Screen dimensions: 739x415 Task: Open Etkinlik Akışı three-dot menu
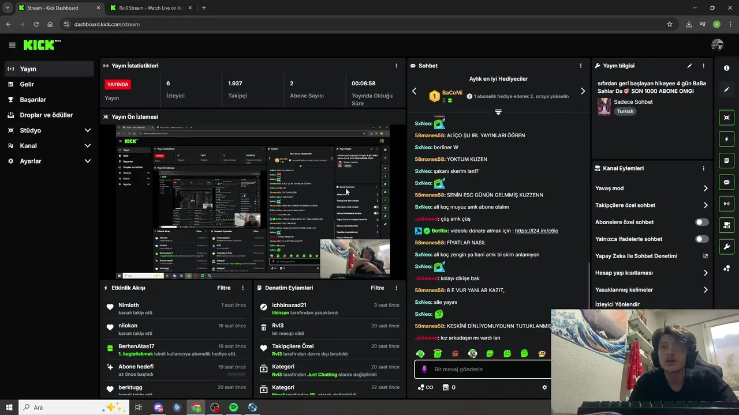click(242, 288)
